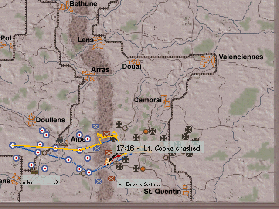
Task: Click the locomotive icon left of Albert
Action: click(x=60, y=141)
